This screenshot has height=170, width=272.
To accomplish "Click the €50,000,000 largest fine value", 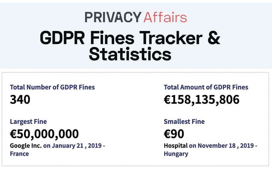I will 44,134.
